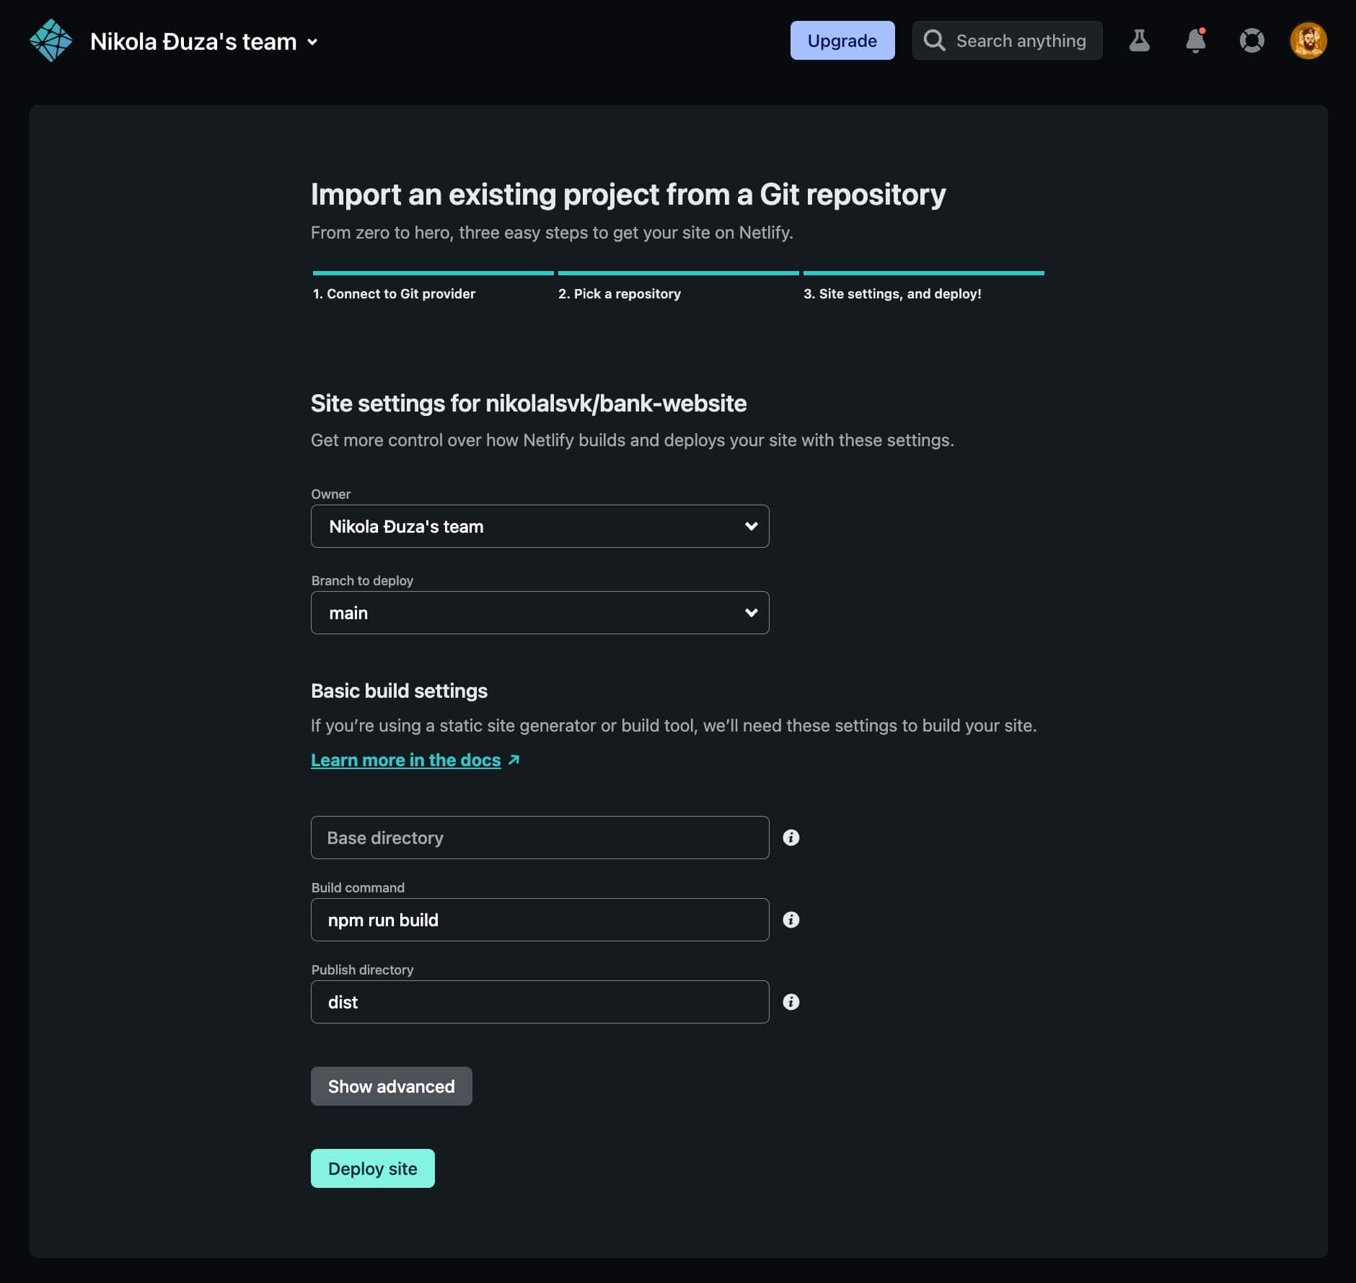Open the Owner dropdown
The height and width of the screenshot is (1283, 1356).
pyautogui.click(x=540, y=526)
